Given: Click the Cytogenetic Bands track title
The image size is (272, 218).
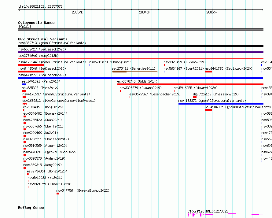Looking at the screenshot, I should [x=36, y=23].
